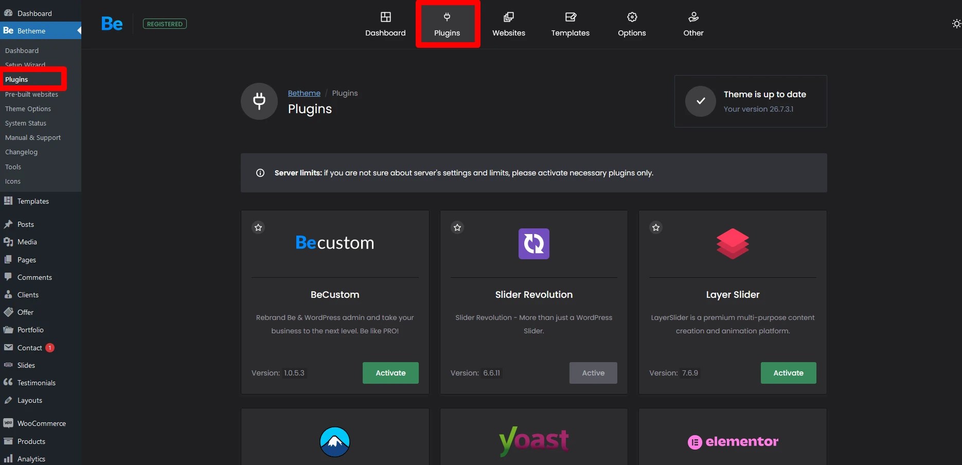Click the Yoast logo card

tap(534, 441)
